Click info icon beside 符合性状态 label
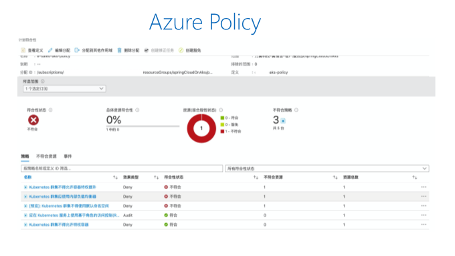This screenshot has height=256, width=455. (50, 110)
